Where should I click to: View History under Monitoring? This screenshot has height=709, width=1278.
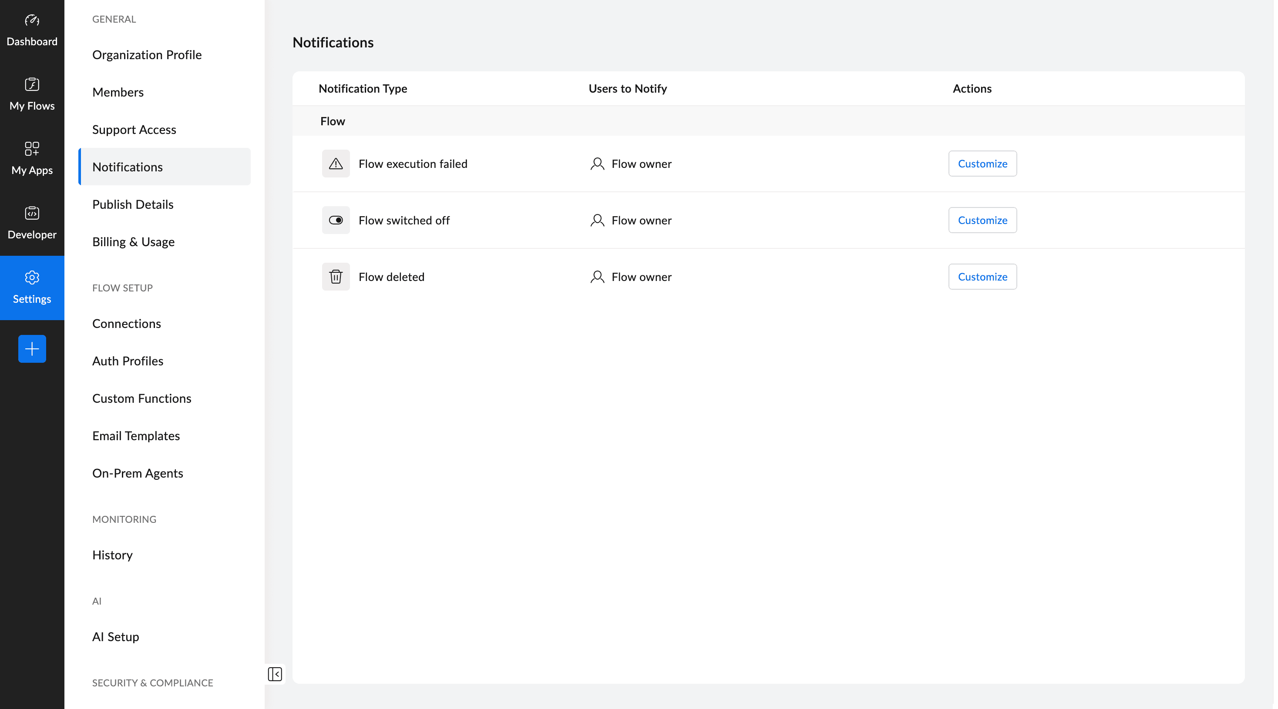click(x=113, y=555)
